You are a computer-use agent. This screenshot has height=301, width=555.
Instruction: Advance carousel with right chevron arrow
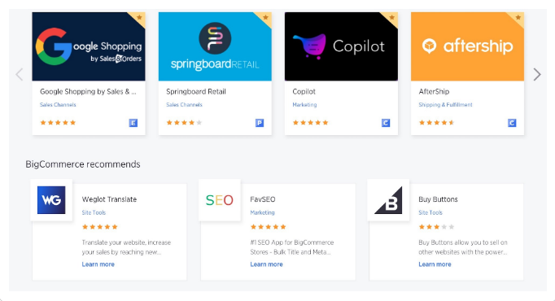click(537, 74)
